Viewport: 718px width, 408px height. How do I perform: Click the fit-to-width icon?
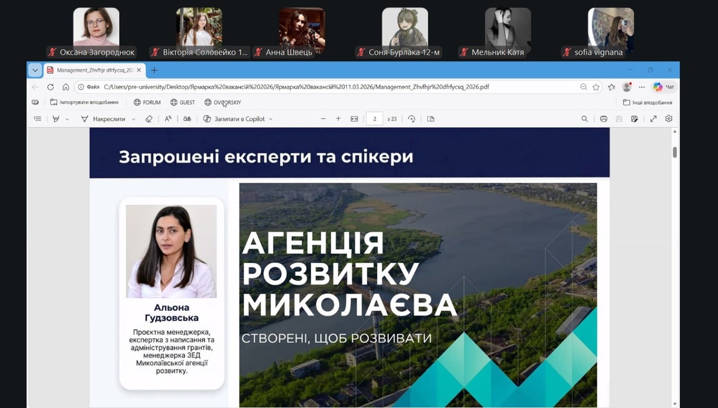354,119
